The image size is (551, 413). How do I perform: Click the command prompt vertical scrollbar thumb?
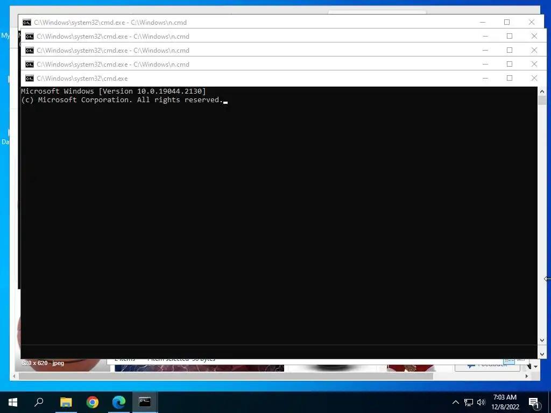pyautogui.click(x=542, y=100)
